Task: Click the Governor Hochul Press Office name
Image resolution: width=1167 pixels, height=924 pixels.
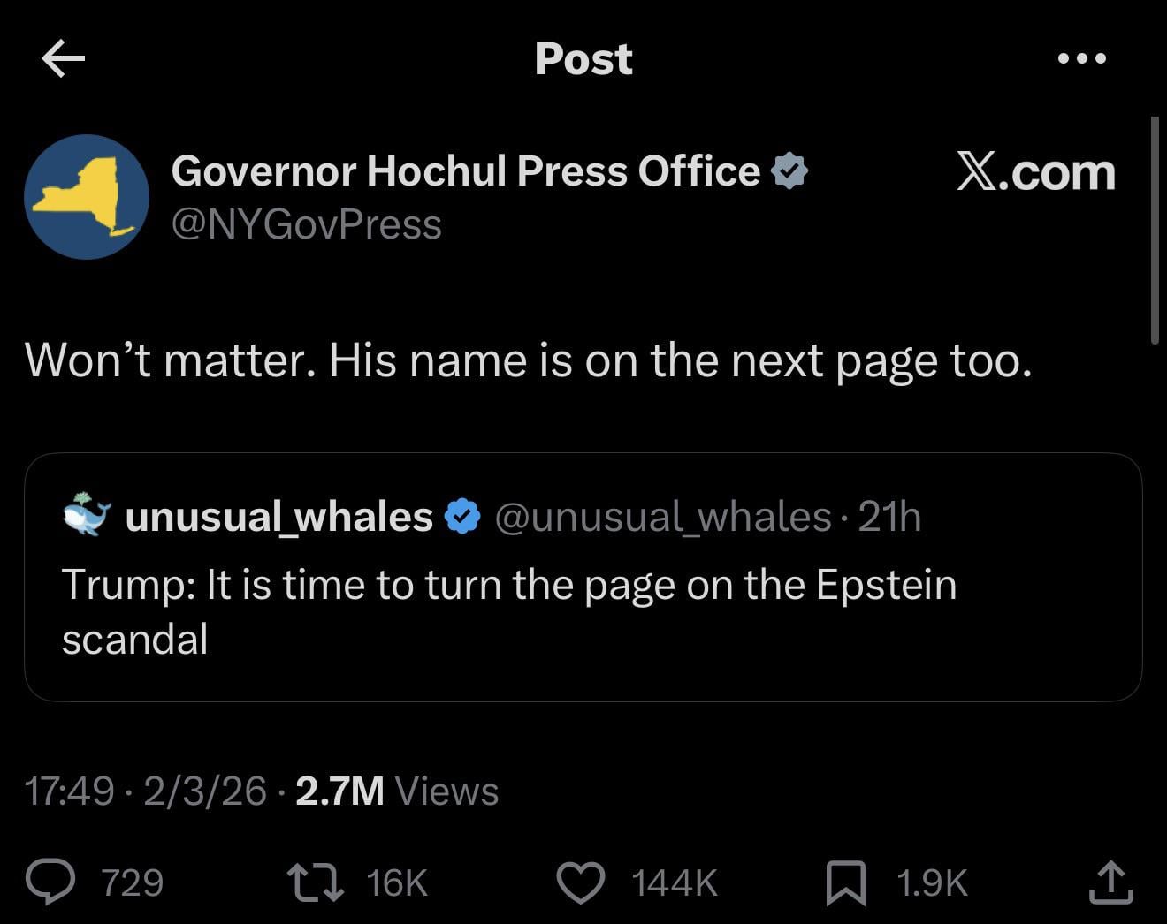Action: tap(465, 170)
